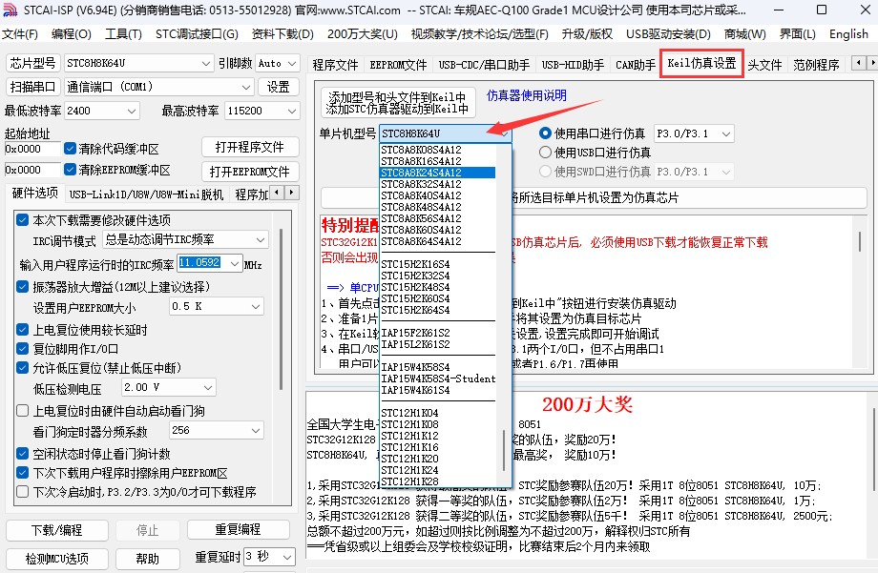Uncheck 清除代码缓冲区 checkbox
The image size is (878, 573).
[x=70, y=149]
